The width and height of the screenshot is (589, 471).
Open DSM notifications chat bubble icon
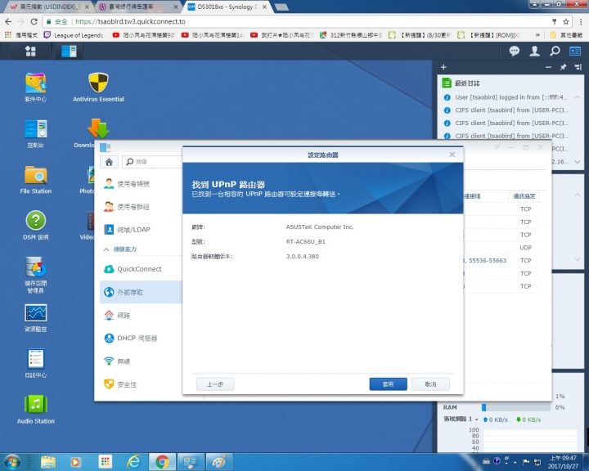coord(515,51)
